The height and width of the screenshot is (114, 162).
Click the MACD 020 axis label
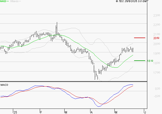point(158,89)
